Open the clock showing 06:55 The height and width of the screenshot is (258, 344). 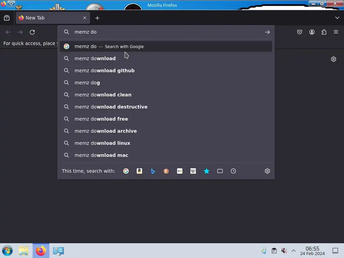coord(312,251)
